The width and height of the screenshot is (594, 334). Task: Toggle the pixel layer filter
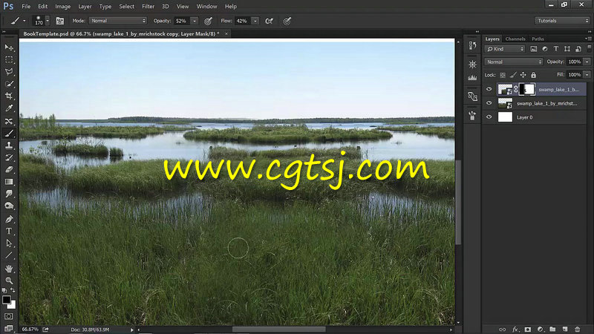click(533, 49)
